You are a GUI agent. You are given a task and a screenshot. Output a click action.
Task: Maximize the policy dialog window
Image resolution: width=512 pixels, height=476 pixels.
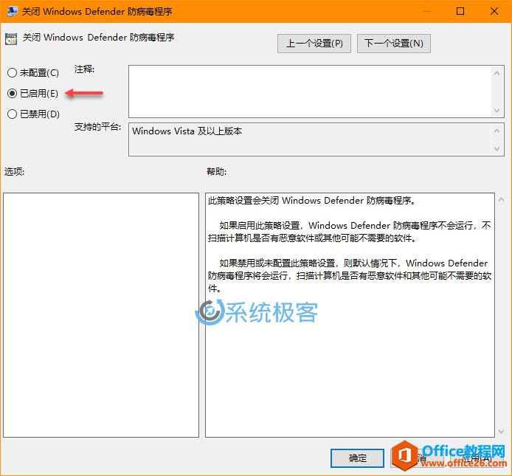point(460,11)
